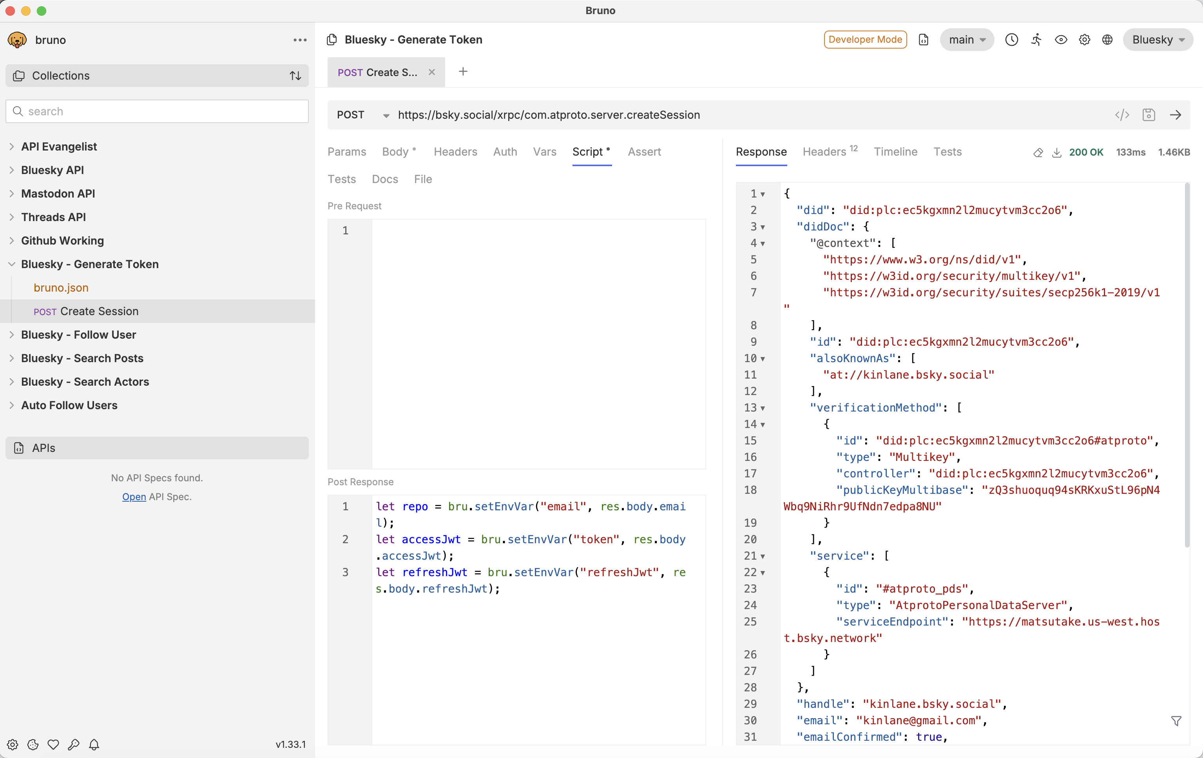The width and height of the screenshot is (1203, 758).
Task: Save the request using the disk icon
Action: click(1149, 115)
